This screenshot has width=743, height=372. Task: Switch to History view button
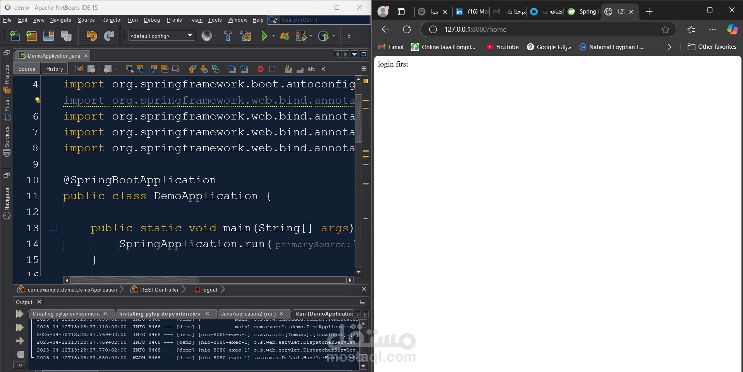coord(55,69)
